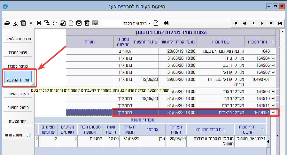Image resolution: width=287 pixels, height=155 pixels.
Task: Expand tender row 164904
Action: (273, 58)
